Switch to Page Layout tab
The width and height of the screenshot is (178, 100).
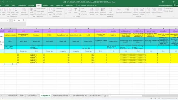(x=22, y=5)
